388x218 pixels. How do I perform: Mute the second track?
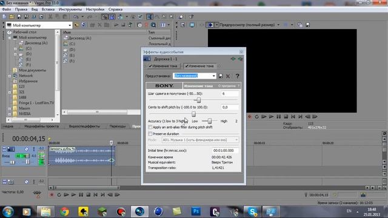coord(27,182)
